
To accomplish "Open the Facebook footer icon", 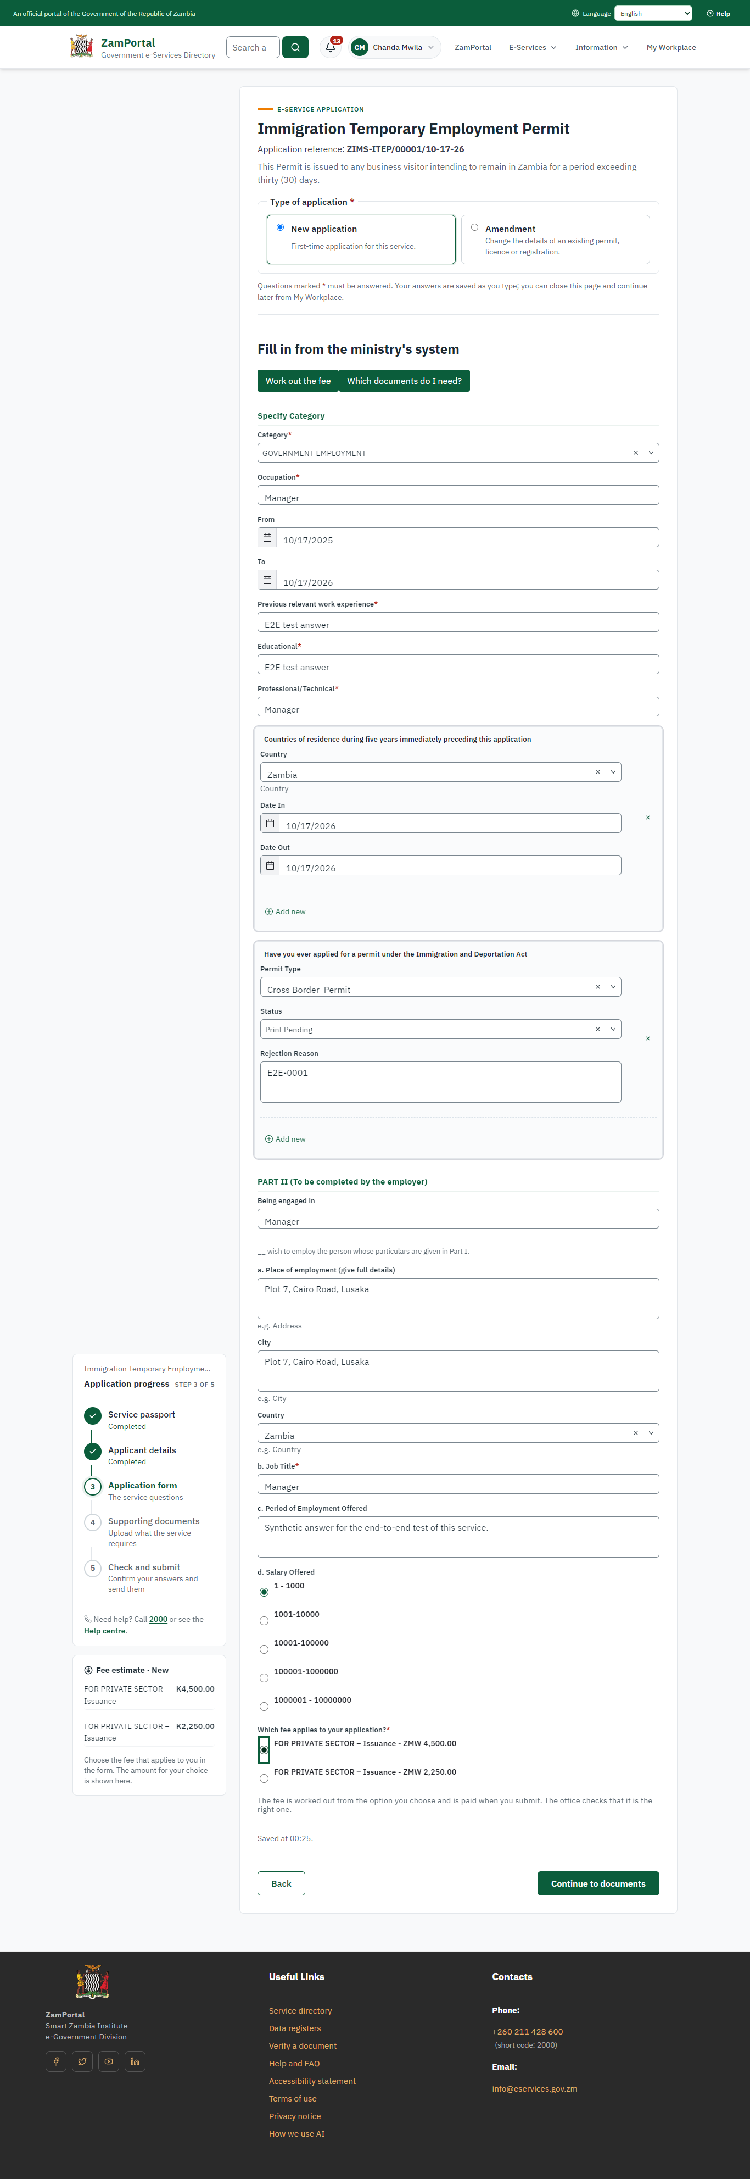I will coord(56,2061).
